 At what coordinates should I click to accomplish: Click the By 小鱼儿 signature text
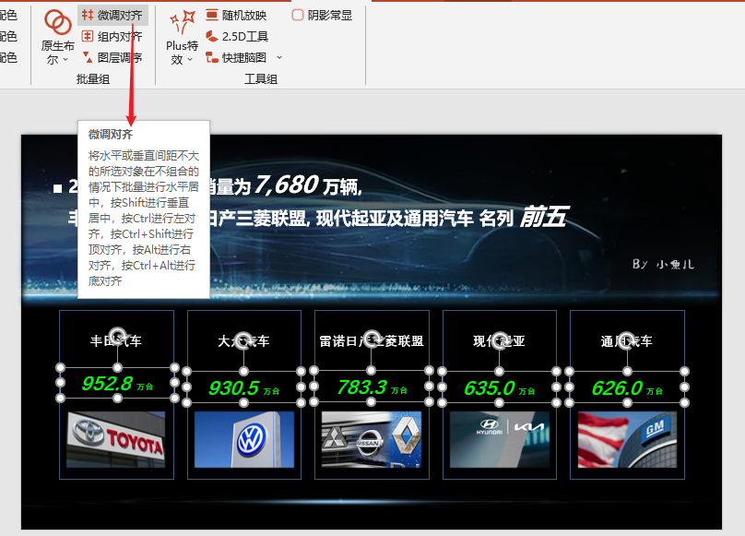[663, 265]
